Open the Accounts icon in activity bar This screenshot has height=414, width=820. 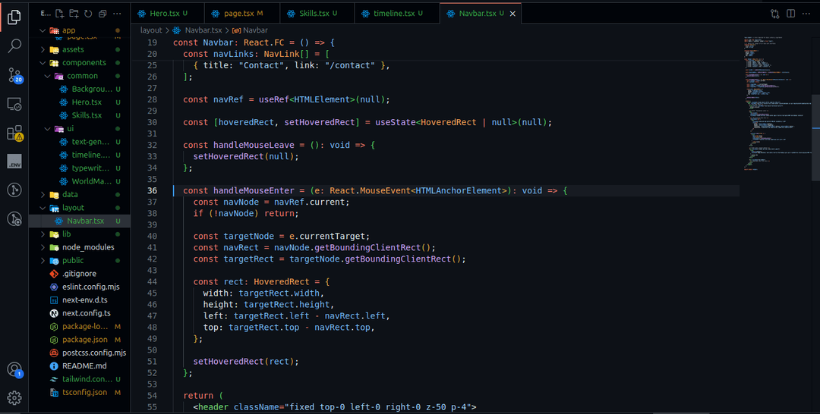point(14,370)
